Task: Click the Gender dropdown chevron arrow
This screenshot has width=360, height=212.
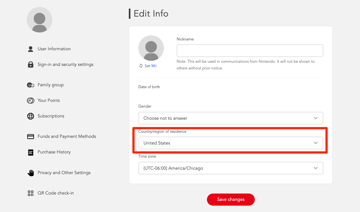Action: [x=316, y=118]
